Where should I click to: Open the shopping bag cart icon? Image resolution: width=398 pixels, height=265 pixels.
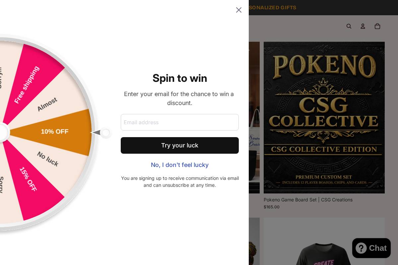(377, 26)
